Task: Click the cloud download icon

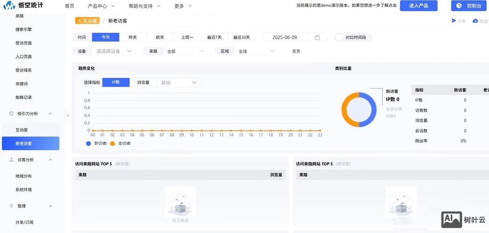Action: point(475,21)
